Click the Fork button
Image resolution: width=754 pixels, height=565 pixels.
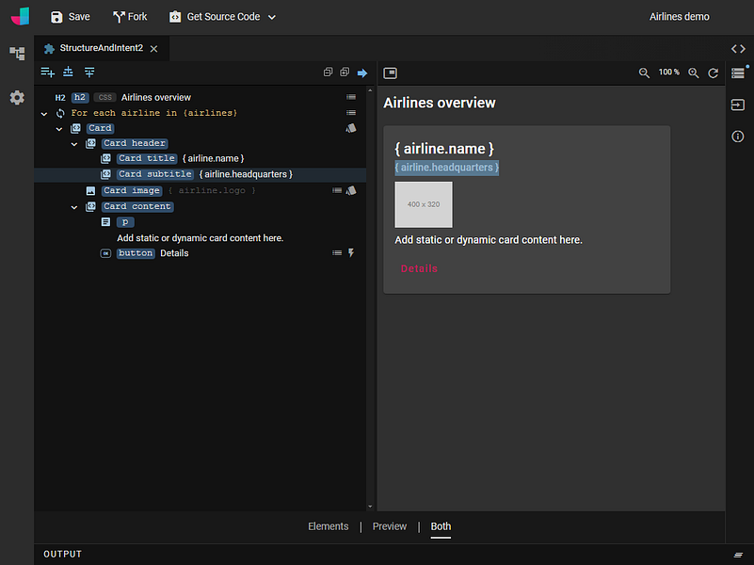[130, 17]
